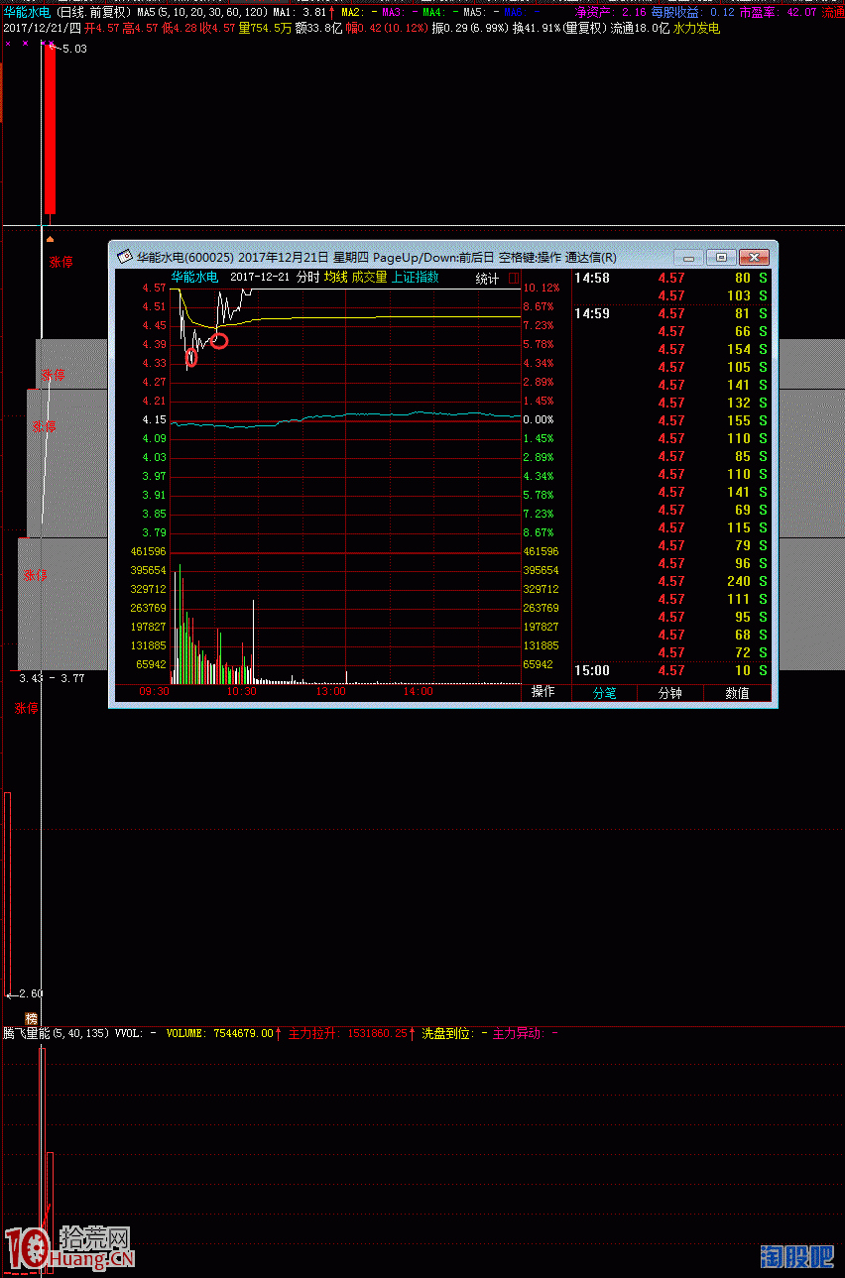Click the tick row with volume 154
Screen dimensions: 845x1278
coord(671,349)
